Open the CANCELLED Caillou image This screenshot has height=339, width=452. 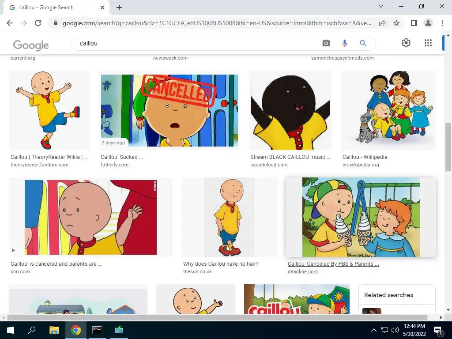pyautogui.click(x=169, y=110)
